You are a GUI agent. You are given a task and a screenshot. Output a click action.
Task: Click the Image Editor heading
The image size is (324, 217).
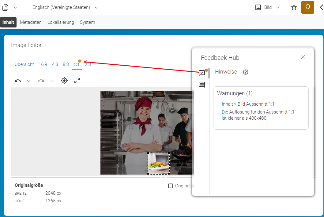tap(26, 45)
